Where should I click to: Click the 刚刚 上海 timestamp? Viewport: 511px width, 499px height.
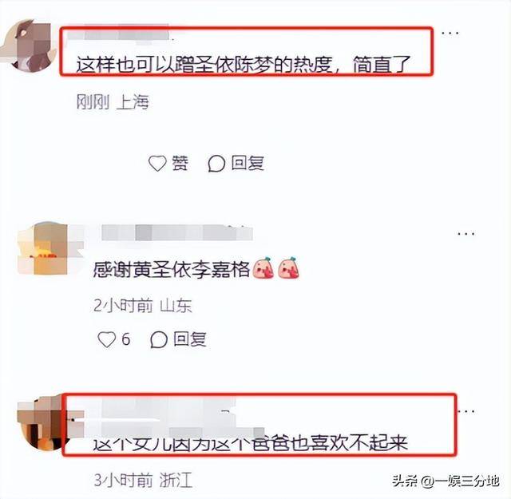113,102
